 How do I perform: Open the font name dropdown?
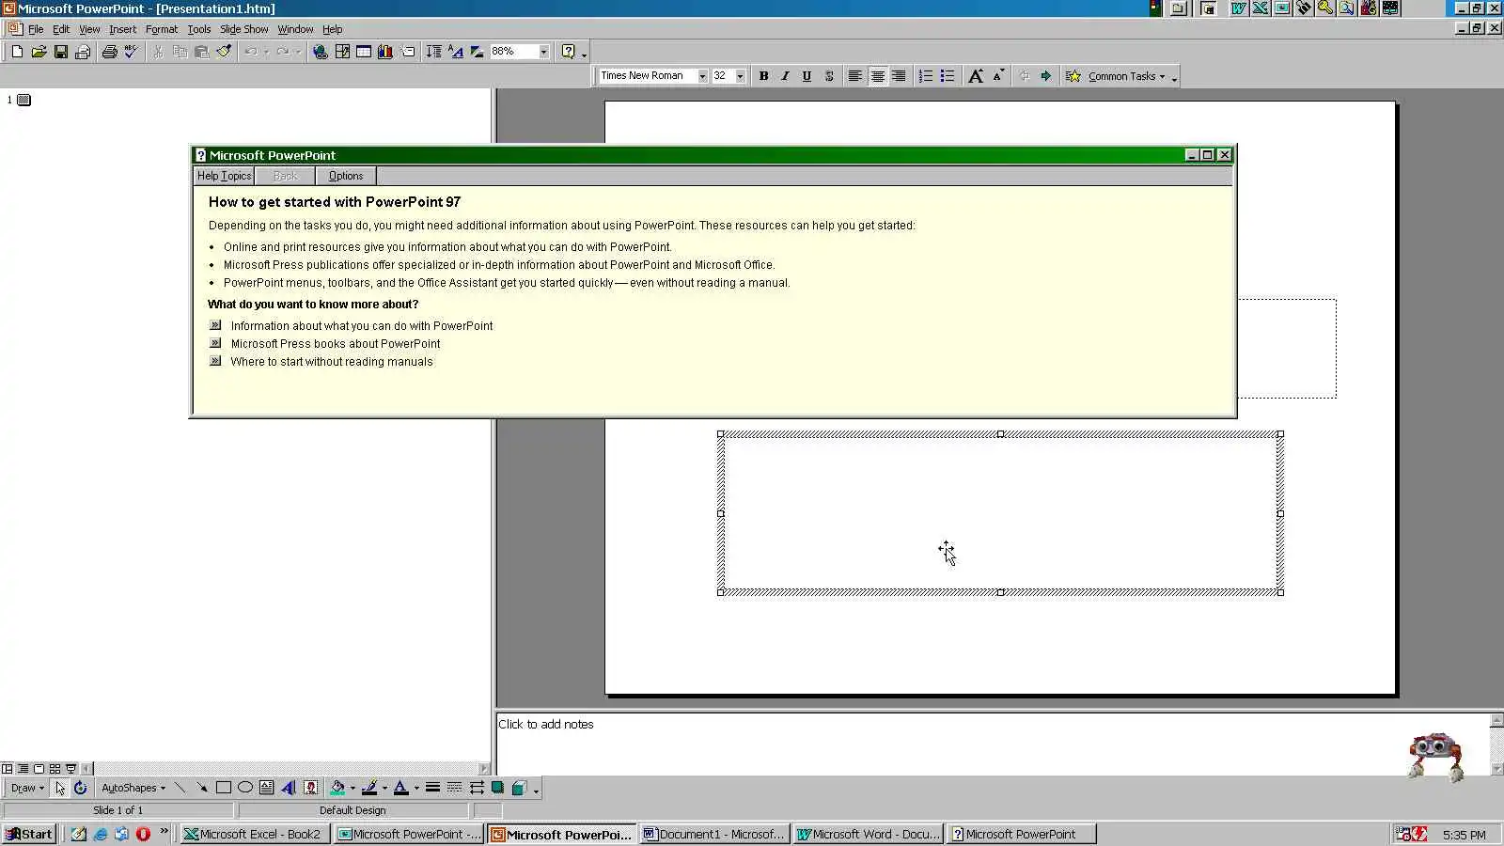pos(702,76)
